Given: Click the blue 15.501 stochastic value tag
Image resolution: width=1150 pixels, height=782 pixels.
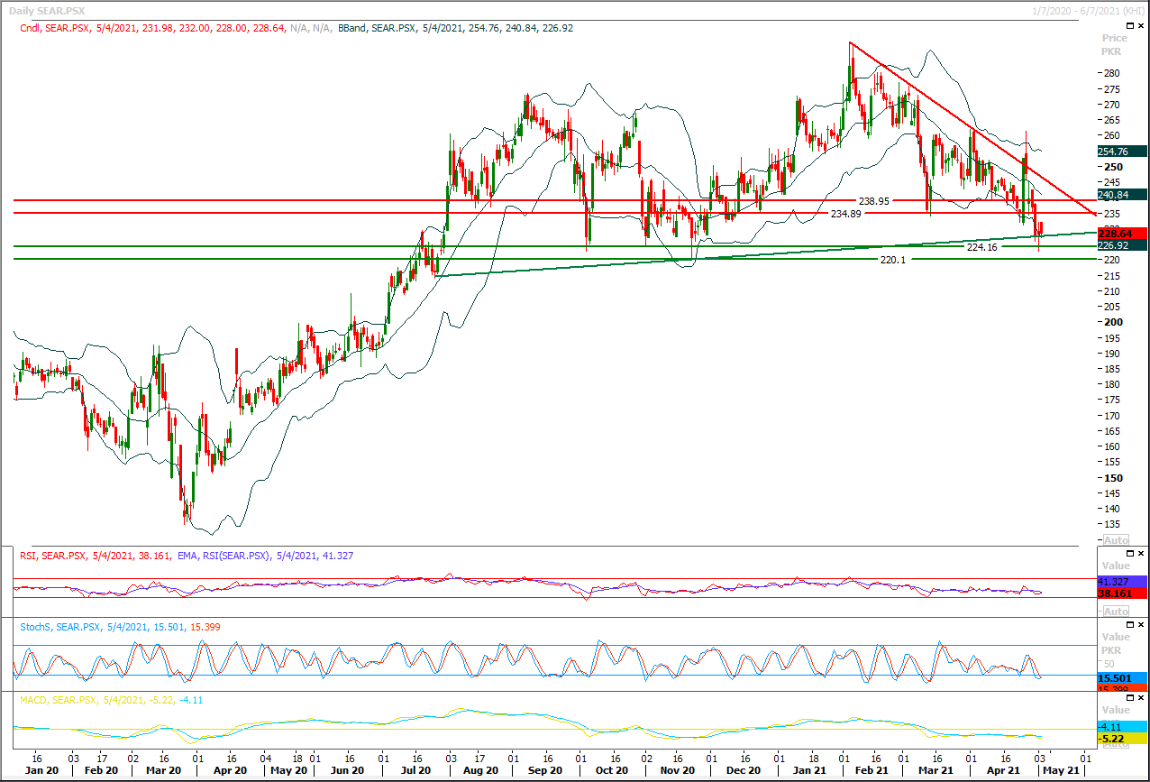Looking at the screenshot, I should [x=1122, y=677].
